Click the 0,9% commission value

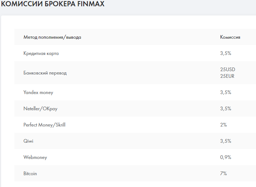(x=225, y=157)
